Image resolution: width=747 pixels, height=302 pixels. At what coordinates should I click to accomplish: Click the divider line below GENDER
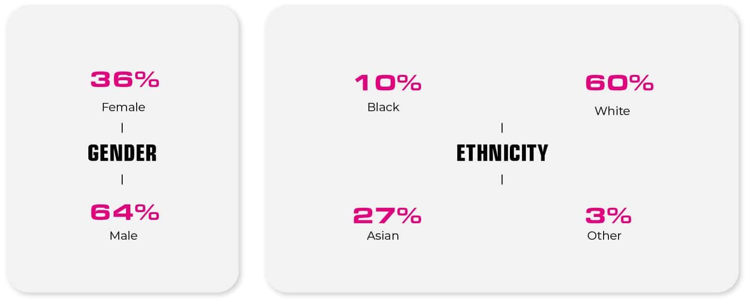tap(122, 179)
